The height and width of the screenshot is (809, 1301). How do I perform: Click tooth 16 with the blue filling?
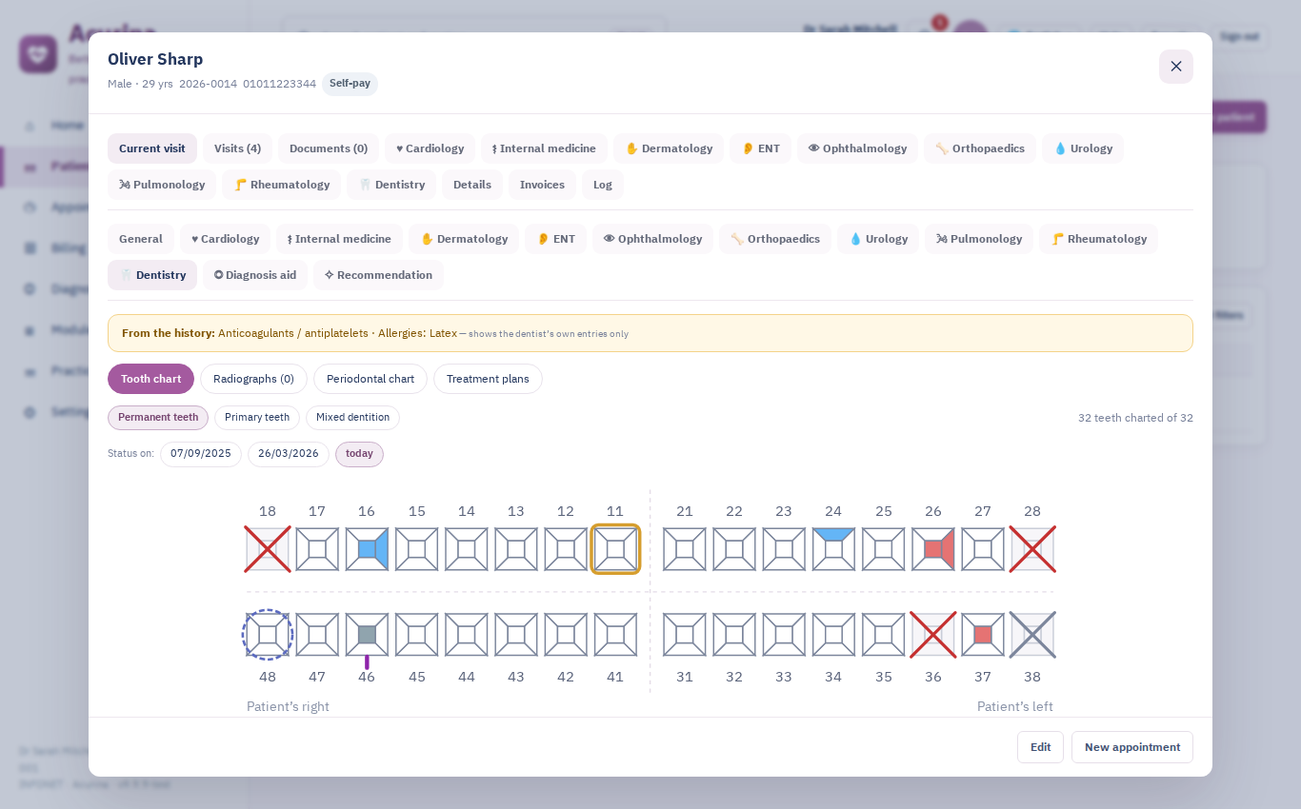(x=367, y=549)
